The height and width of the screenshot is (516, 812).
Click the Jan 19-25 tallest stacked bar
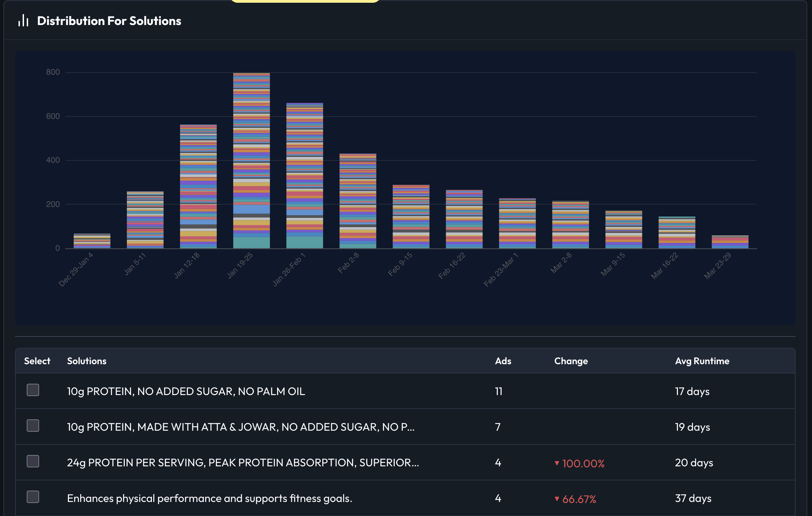point(251,161)
